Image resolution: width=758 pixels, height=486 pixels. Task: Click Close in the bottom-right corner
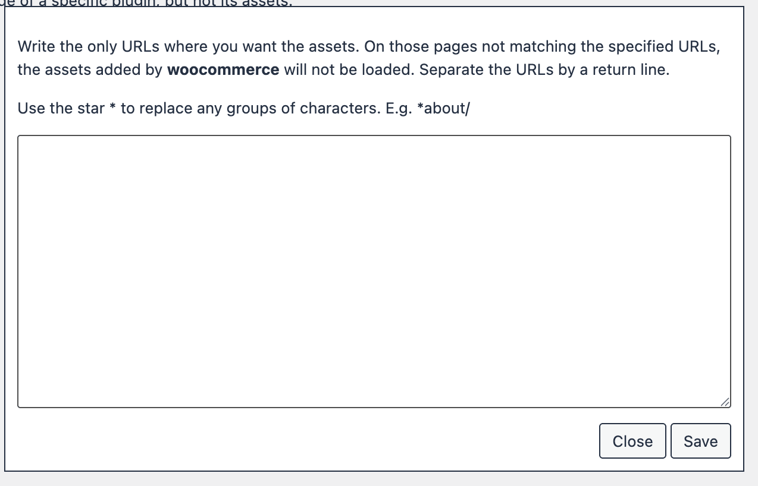pyautogui.click(x=632, y=441)
